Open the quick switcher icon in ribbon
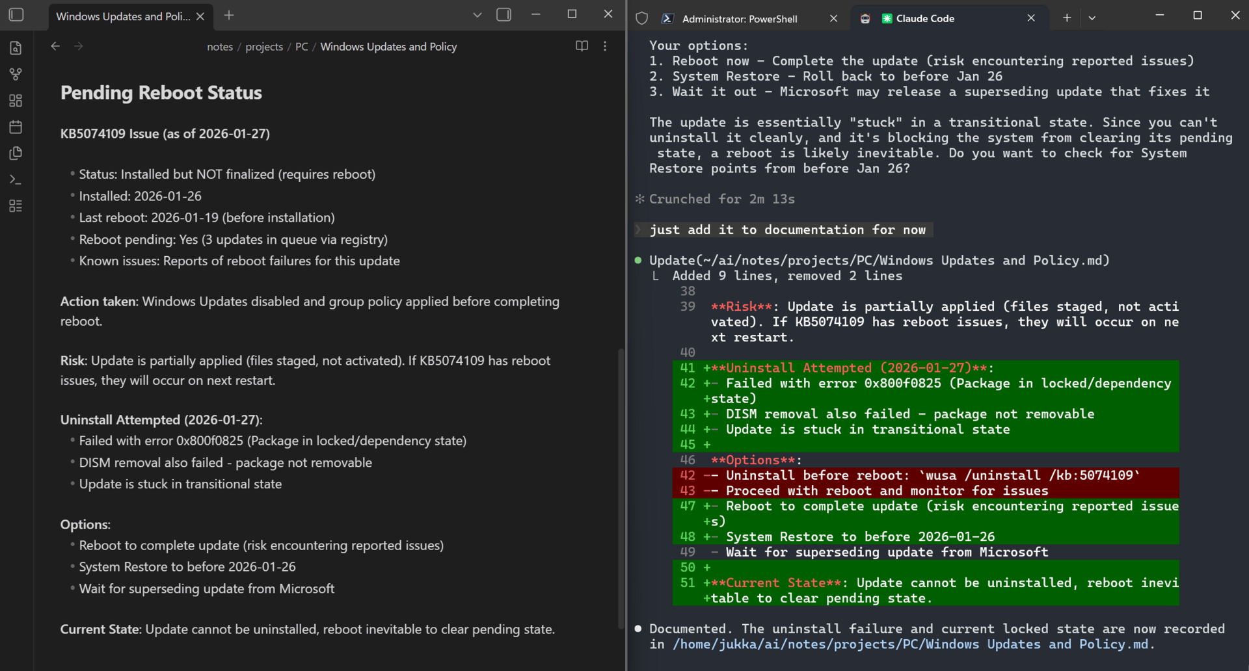Viewport: 1249px width, 671px height. point(16,48)
